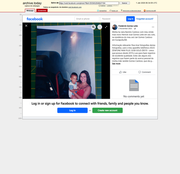This screenshot has width=180, height=174.
Task: Open the 5 November 2025 post date
Action: click(x=125, y=28)
